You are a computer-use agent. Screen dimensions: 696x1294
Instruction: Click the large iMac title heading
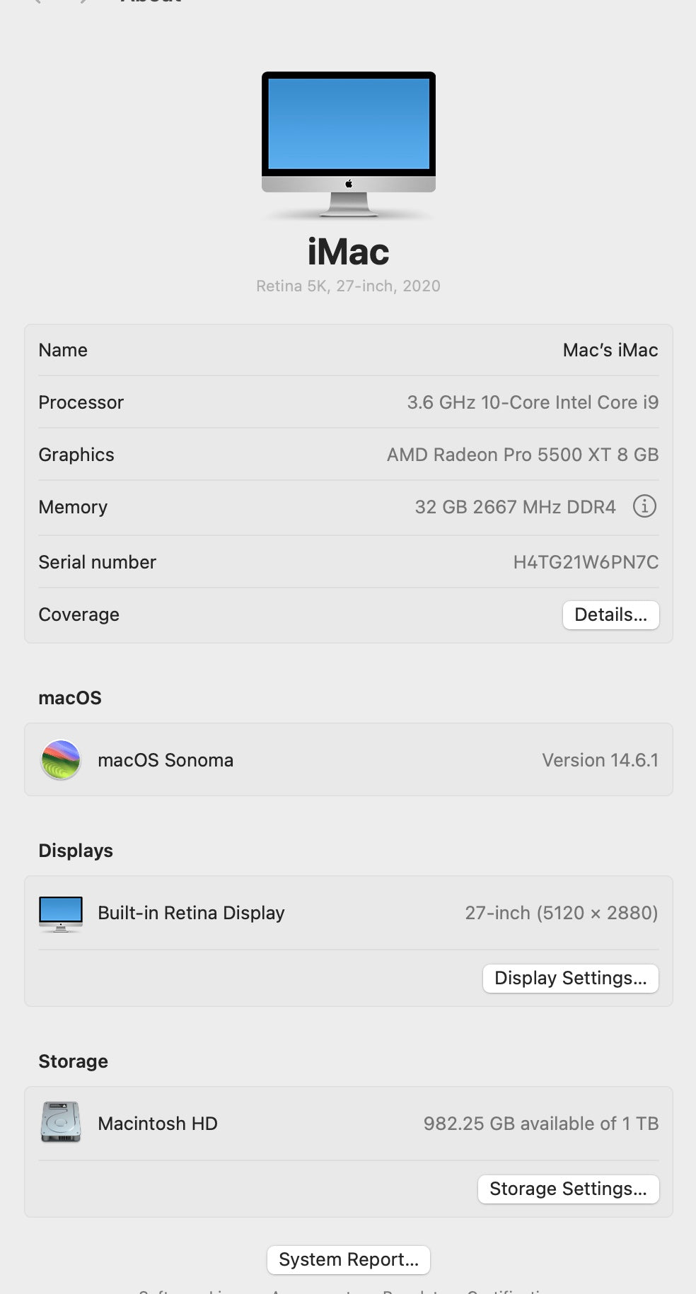point(348,252)
